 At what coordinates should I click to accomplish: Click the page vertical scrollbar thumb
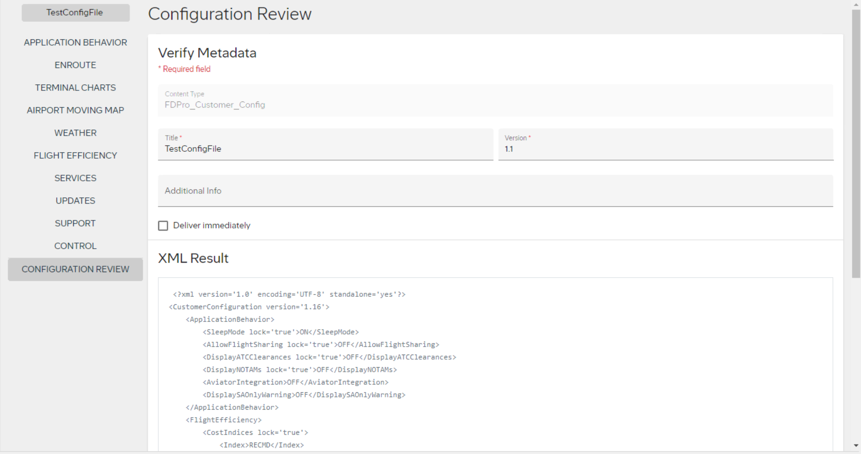coord(856,143)
